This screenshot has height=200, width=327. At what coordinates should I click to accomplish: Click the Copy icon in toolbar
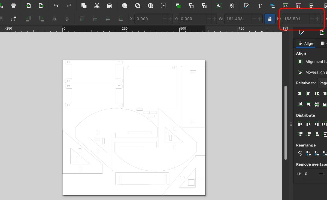point(84,5)
